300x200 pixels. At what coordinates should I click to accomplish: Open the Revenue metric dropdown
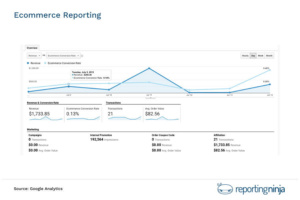coord(34,56)
